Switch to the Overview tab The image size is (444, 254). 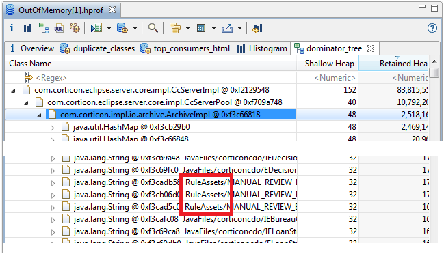(x=31, y=48)
